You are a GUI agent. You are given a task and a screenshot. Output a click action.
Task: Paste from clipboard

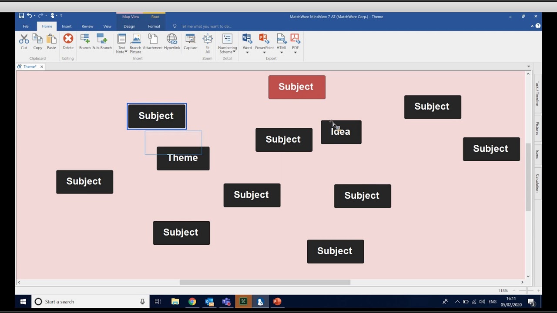pos(51,42)
